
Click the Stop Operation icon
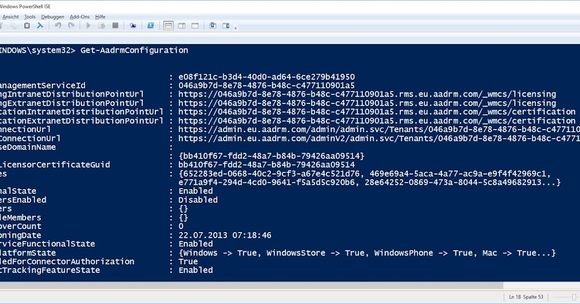coord(115,26)
